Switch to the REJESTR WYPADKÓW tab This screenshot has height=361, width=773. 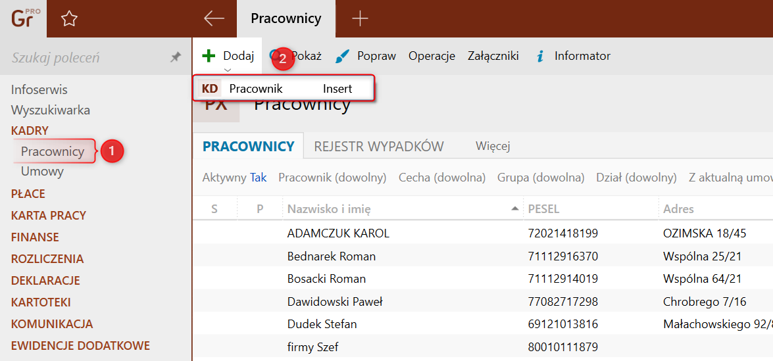(x=379, y=146)
